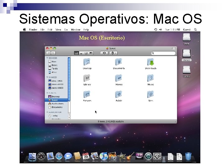Viewport: 224px width, 168px height.
Task: Open the Window menu
Action: point(75,30)
